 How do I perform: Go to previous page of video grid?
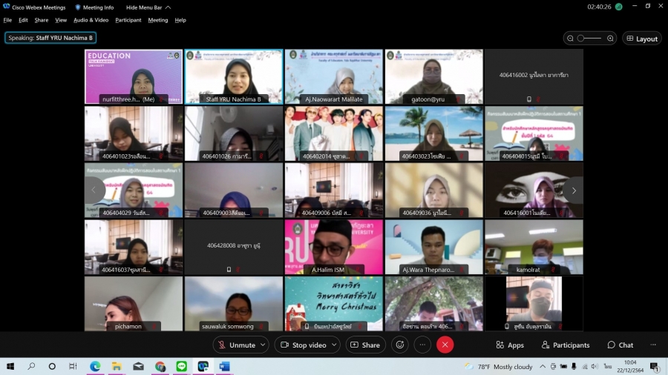(x=94, y=190)
